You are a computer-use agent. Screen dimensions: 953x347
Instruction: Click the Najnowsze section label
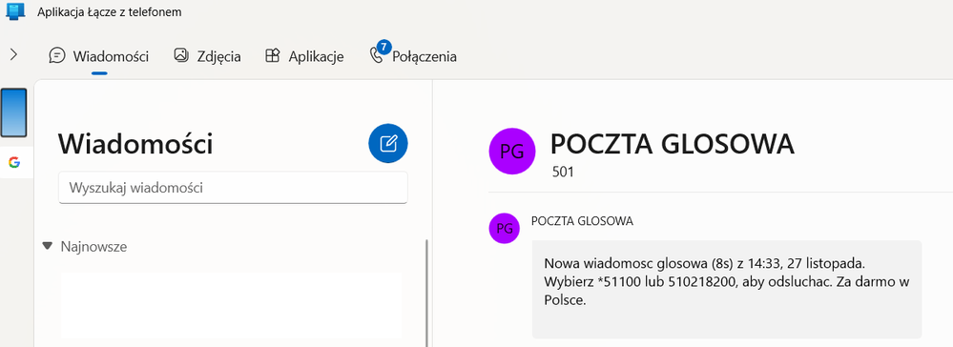pos(93,247)
